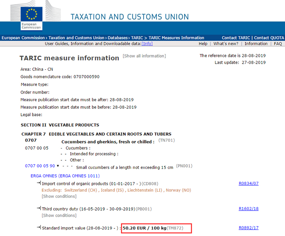Show conditions under Import control of organic products

click(59, 196)
